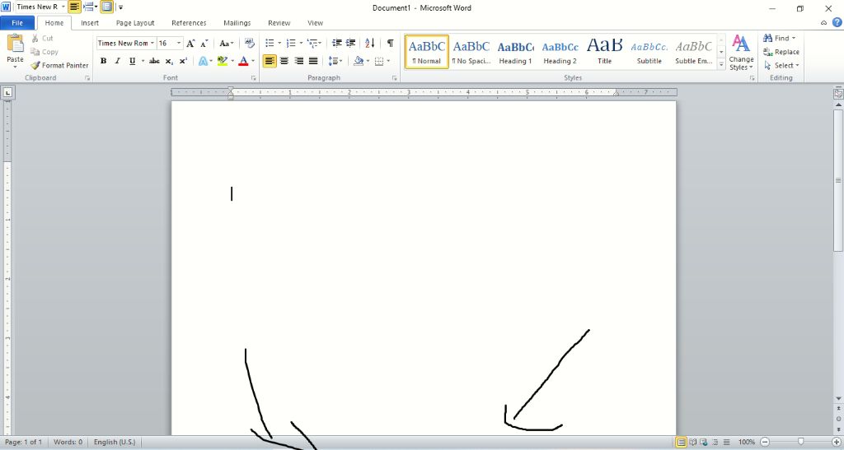Click the Find binoculars command
The image size is (844, 450).
[779, 38]
